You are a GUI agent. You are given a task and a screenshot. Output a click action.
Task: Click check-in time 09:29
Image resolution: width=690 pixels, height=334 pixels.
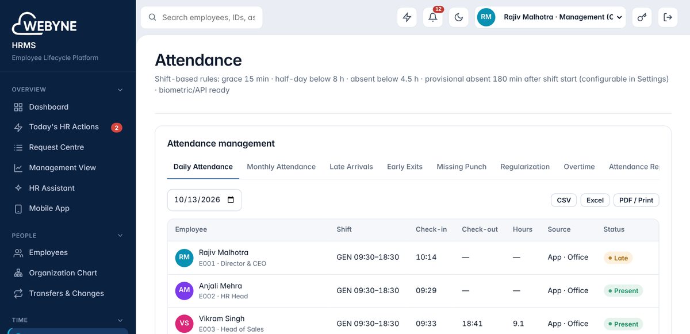click(426, 290)
